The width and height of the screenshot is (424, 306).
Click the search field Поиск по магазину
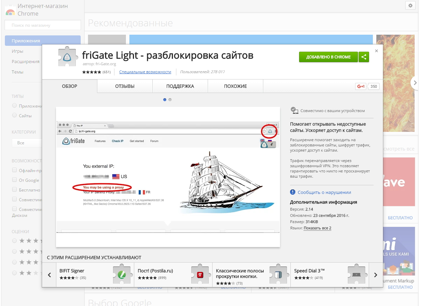coord(43,25)
